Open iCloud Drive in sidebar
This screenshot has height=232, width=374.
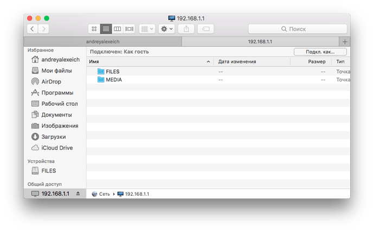click(x=55, y=147)
